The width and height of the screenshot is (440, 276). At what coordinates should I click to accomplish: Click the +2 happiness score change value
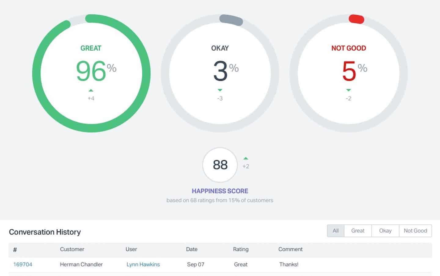[x=246, y=166]
